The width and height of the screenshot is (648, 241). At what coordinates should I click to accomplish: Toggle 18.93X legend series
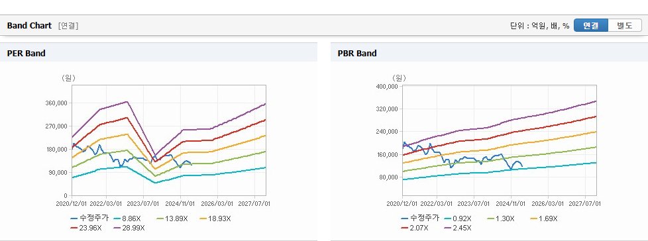pos(215,218)
